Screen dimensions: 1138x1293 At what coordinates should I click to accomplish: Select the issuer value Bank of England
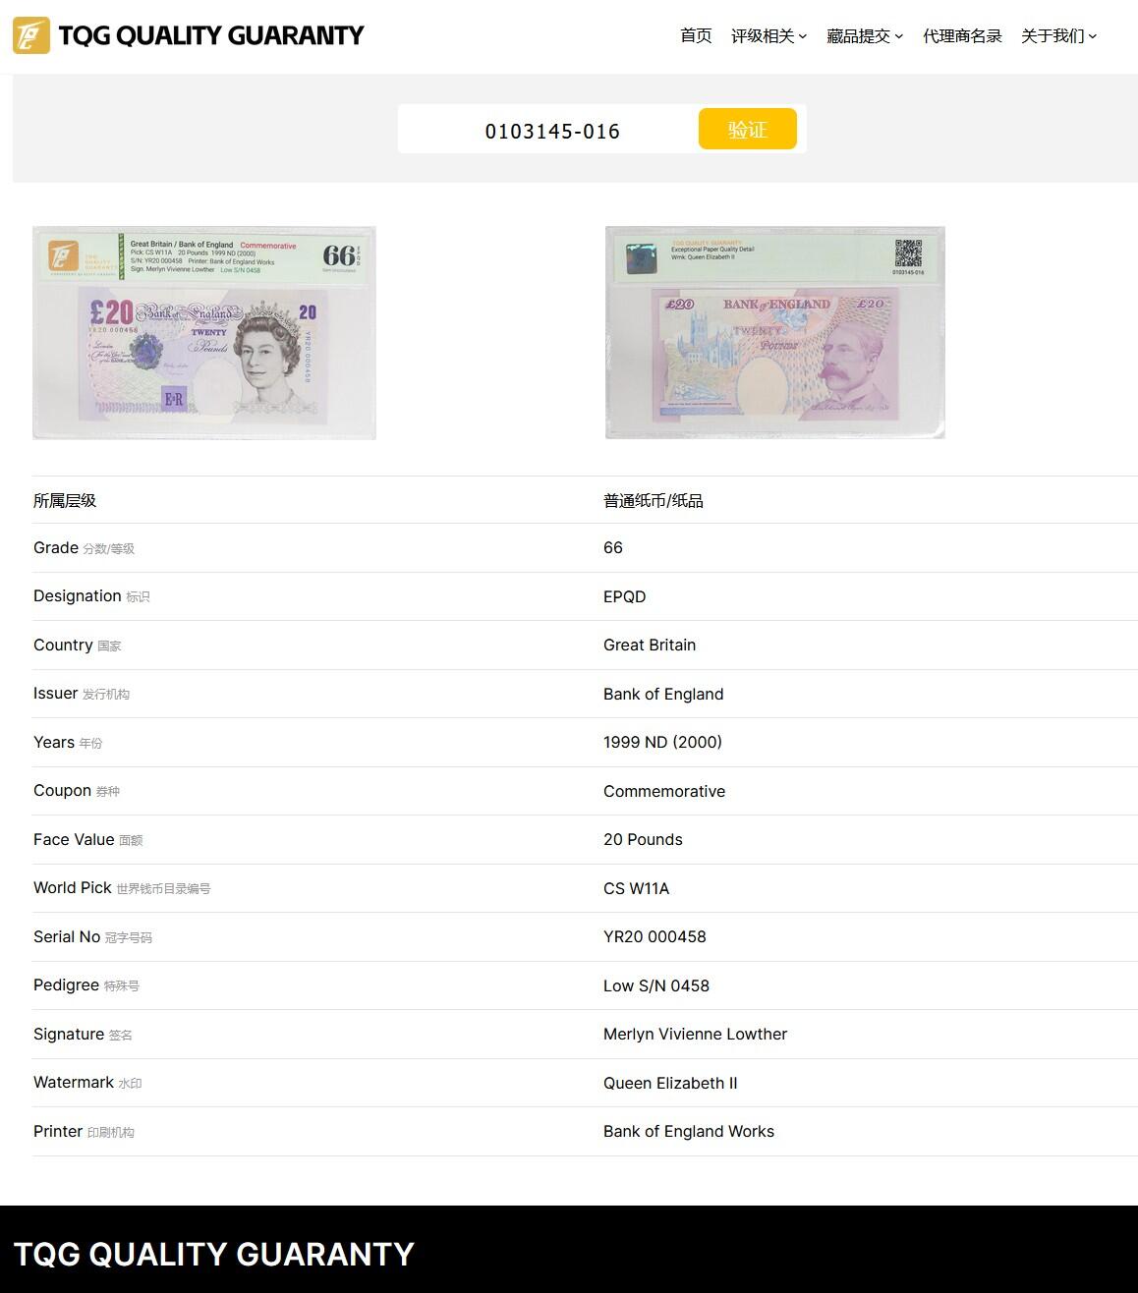point(663,694)
